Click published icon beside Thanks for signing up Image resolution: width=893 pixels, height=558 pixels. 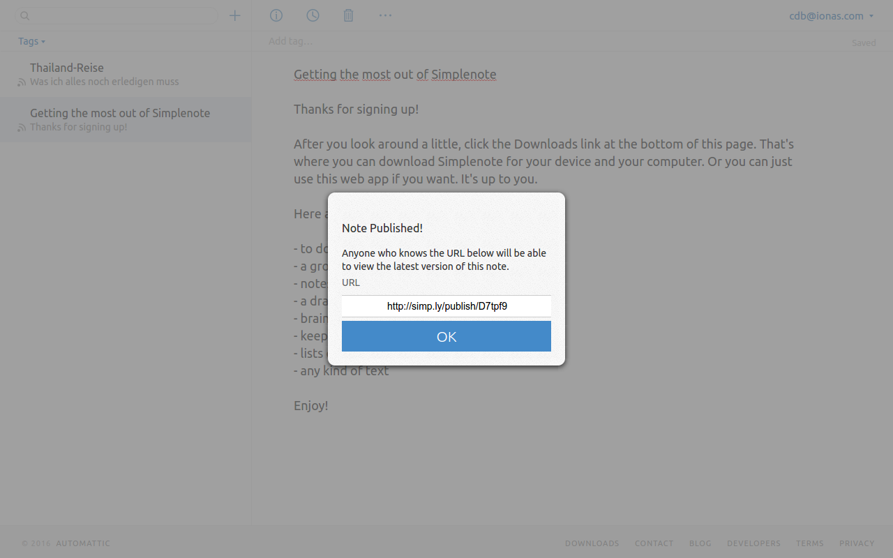(x=22, y=128)
